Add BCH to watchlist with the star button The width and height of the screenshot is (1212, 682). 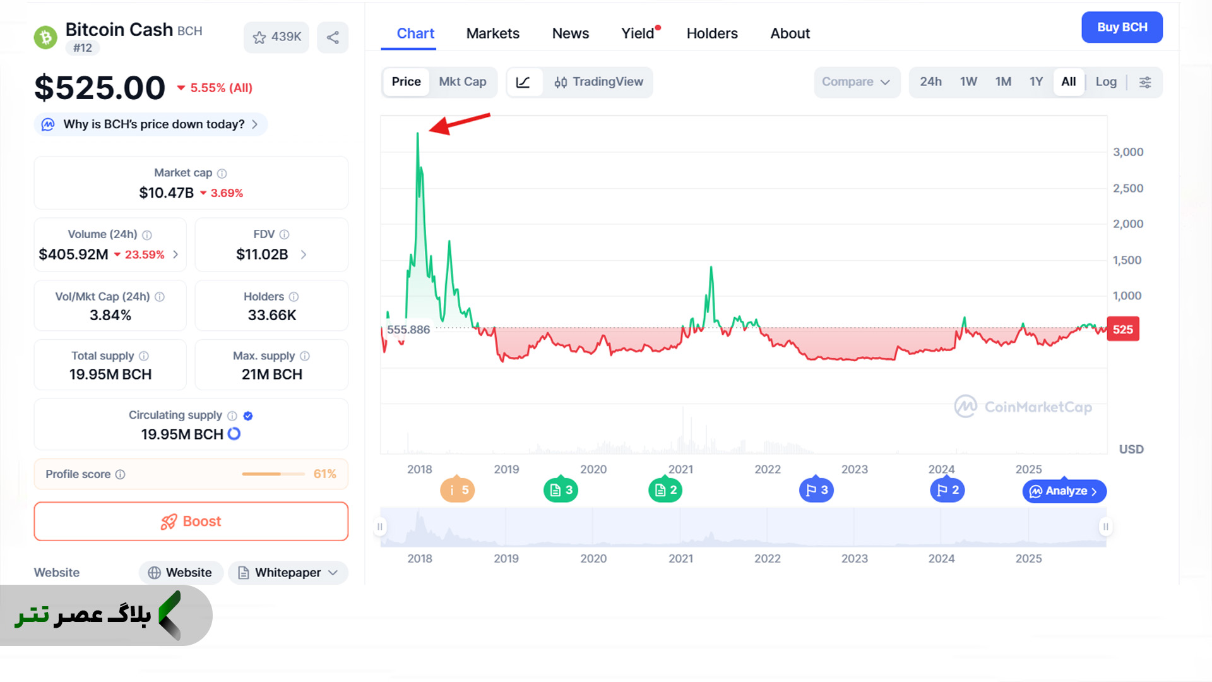[276, 37]
